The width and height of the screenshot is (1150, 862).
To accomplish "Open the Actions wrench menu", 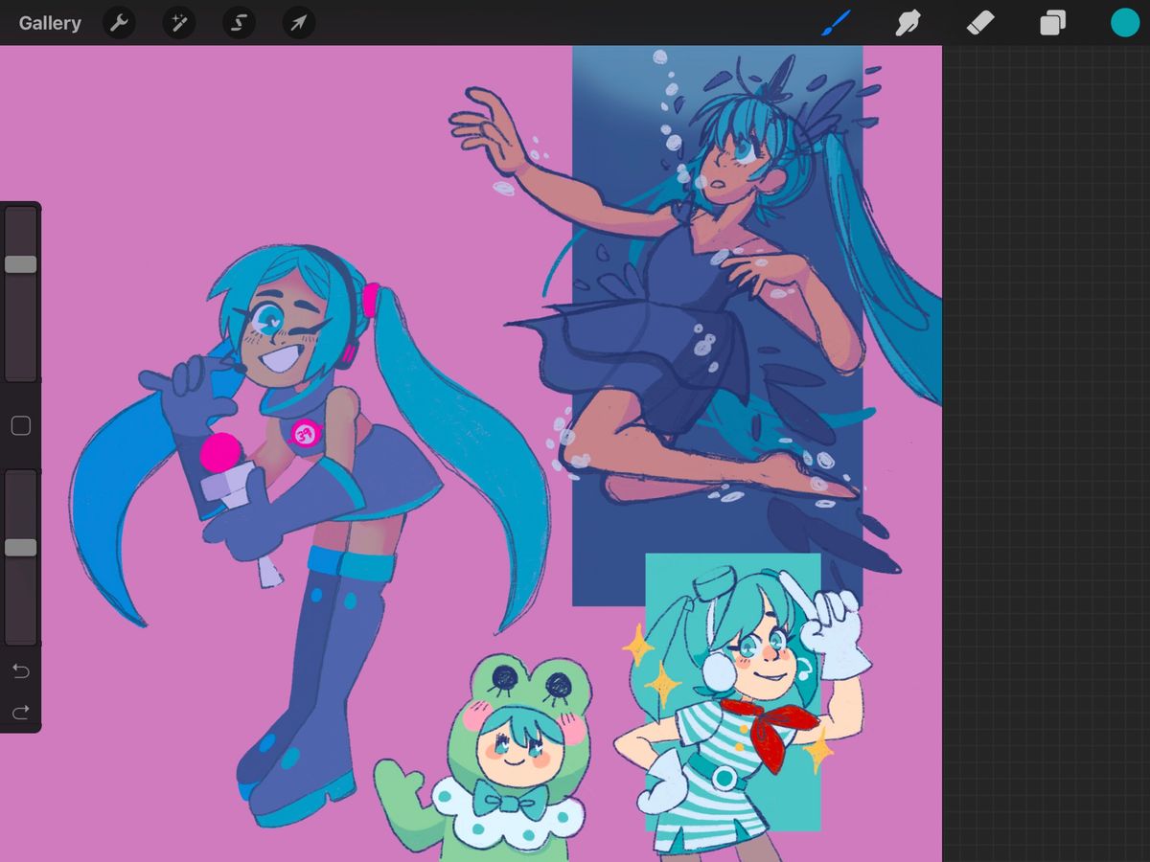I will pyautogui.click(x=119, y=23).
